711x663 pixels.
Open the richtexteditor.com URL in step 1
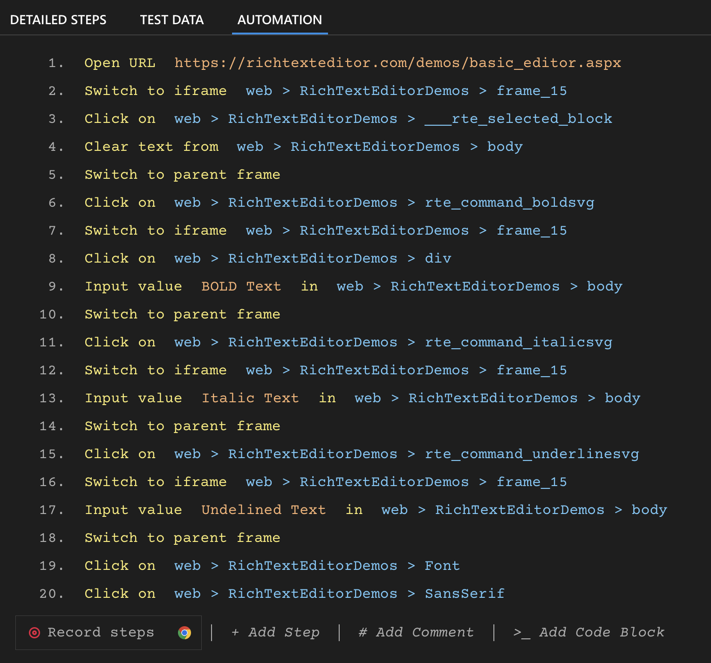397,62
